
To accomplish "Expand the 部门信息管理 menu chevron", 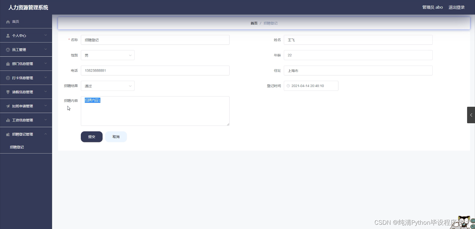I will pos(46,64).
